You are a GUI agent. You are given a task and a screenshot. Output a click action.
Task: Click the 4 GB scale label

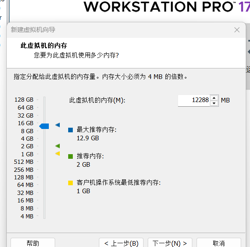[x=27, y=139]
